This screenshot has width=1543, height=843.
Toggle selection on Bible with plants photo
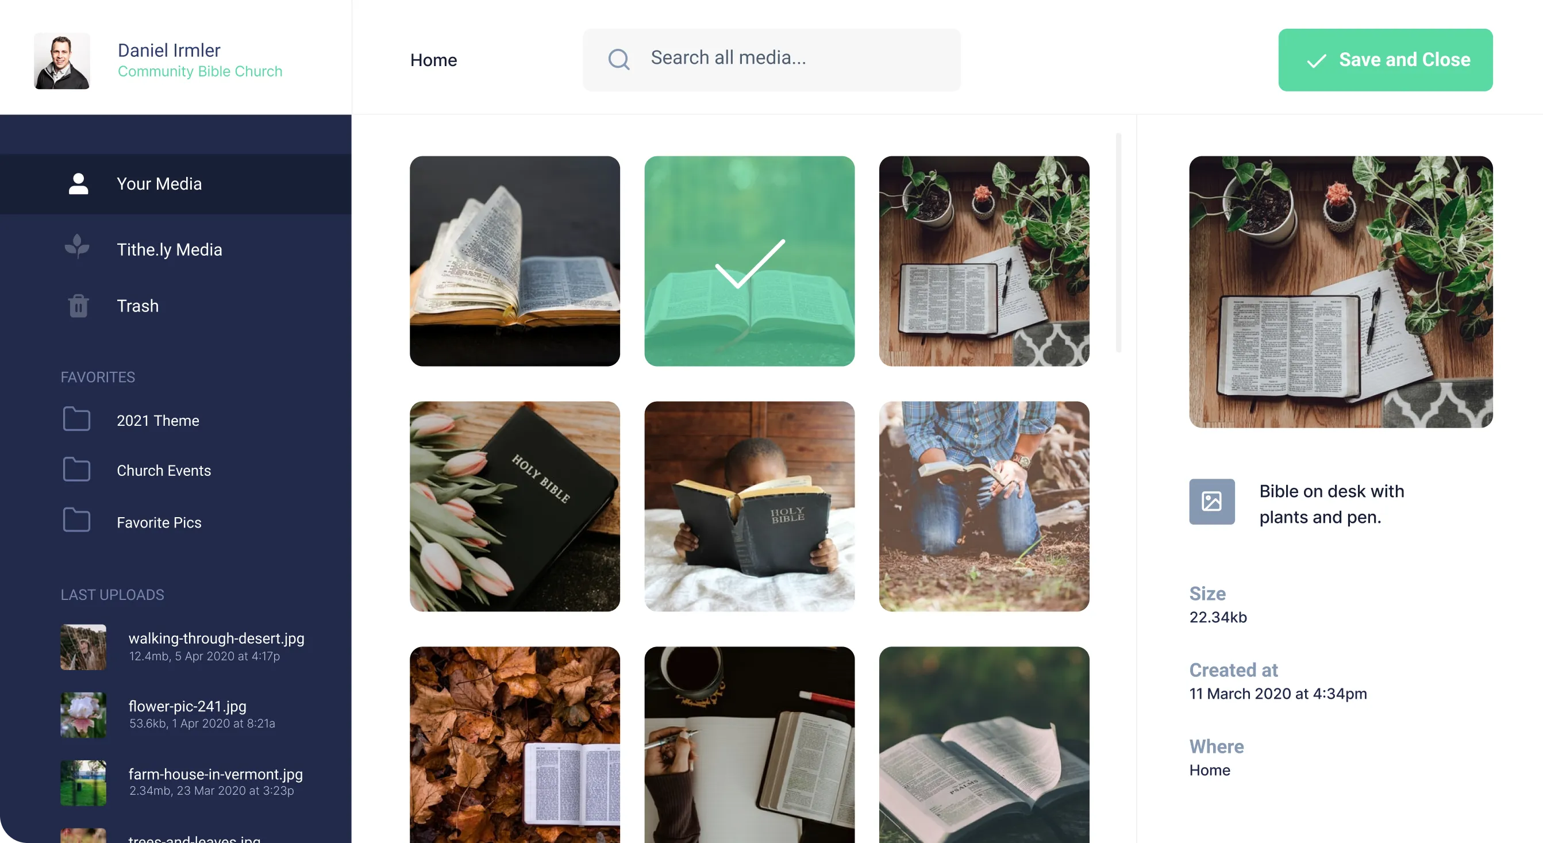(984, 260)
